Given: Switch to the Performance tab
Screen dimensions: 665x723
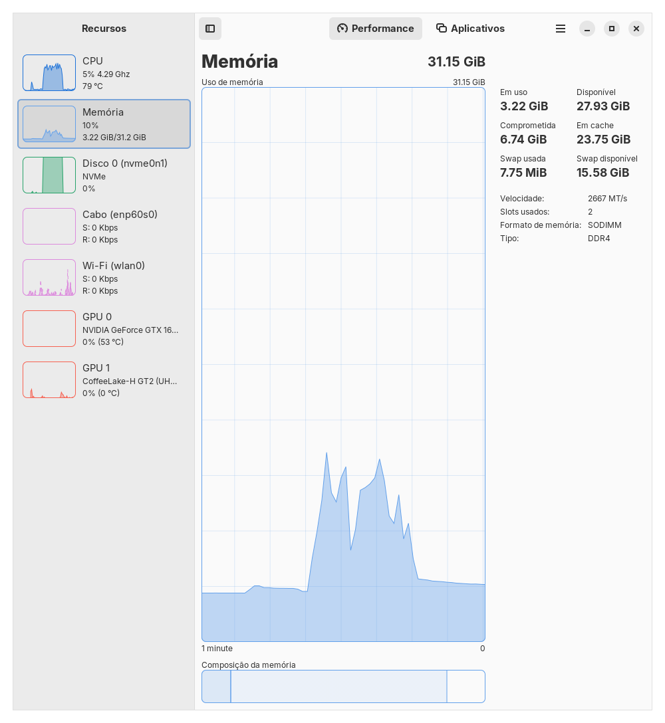Looking at the screenshot, I should coord(375,29).
